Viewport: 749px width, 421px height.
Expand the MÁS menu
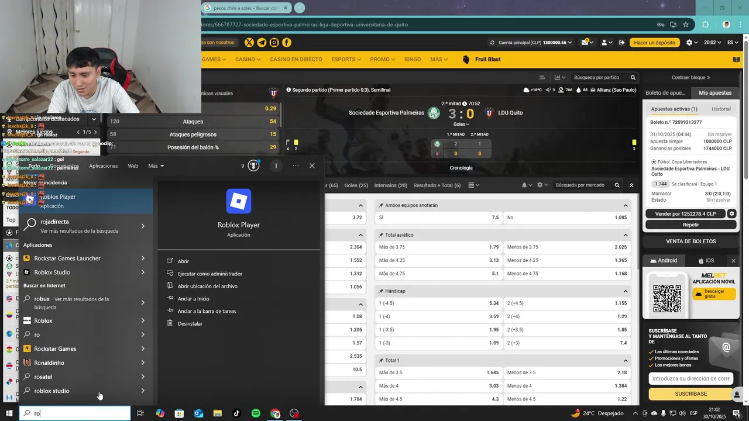tap(439, 59)
